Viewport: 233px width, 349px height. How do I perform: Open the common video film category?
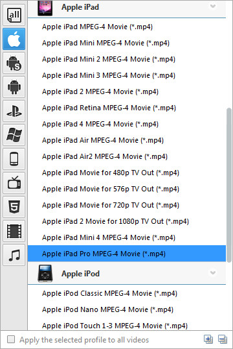click(14, 231)
